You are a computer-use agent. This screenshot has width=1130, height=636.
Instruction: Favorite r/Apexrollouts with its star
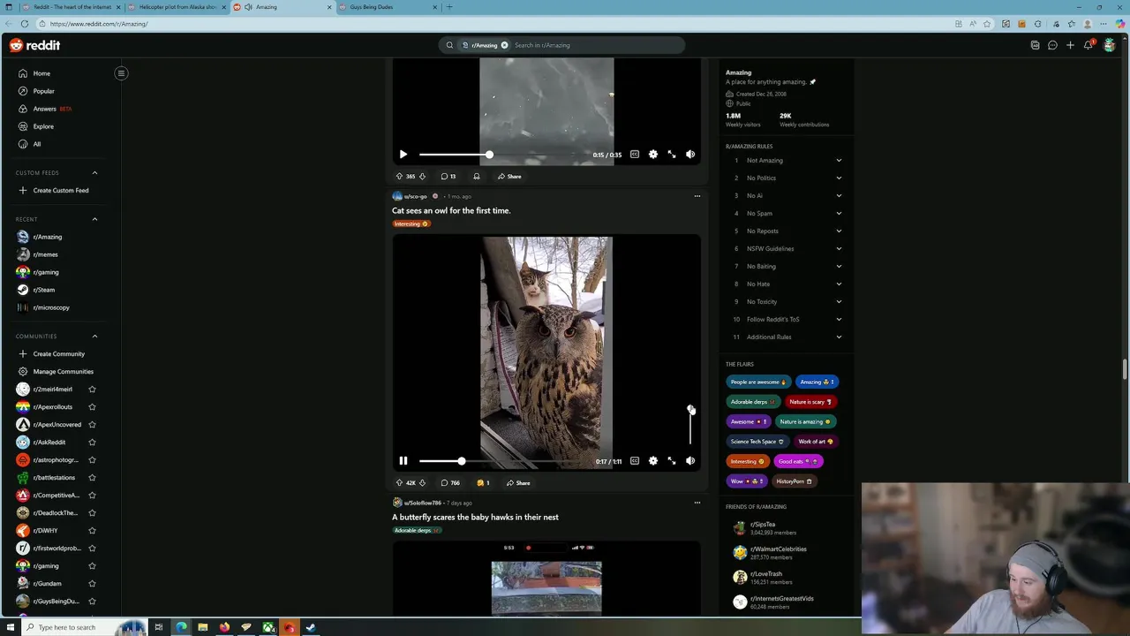[92, 407]
